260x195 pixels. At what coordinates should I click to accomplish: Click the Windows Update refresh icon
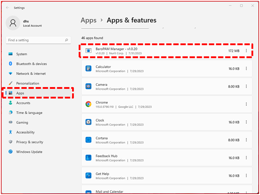tap(10, 151)
